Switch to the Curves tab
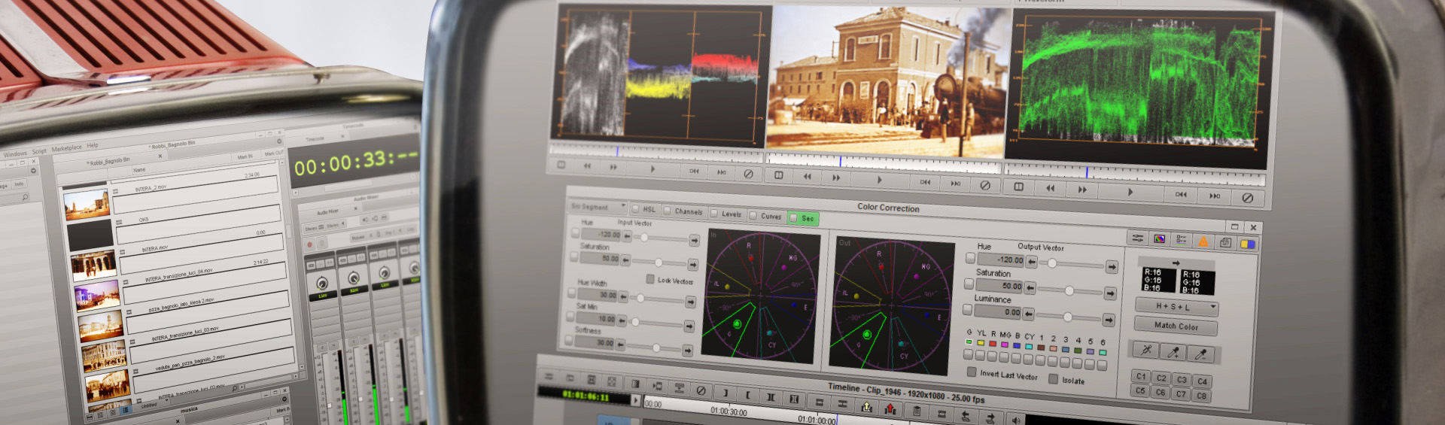The width and height of the screenshot is (1445, 425). [767, 216]
